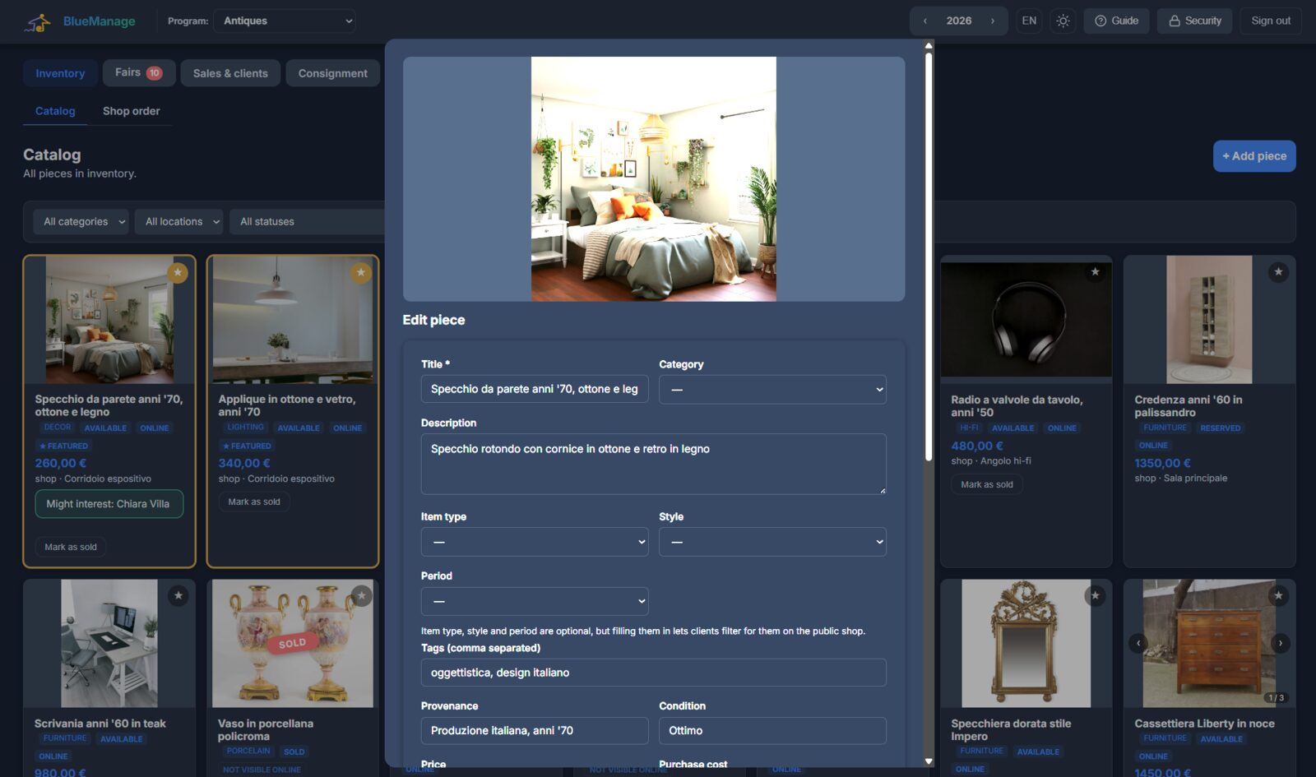Toggle featured star on Credenza anni '60 card
This screenshot has width=1316, height=777.
pyautogui.click(x=1278, y=272)
